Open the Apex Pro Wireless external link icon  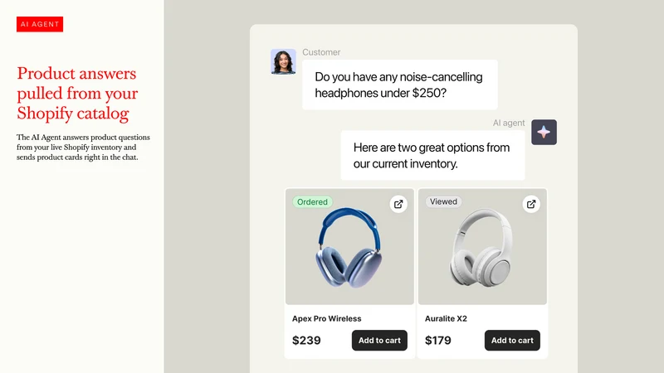click(398, 204)
